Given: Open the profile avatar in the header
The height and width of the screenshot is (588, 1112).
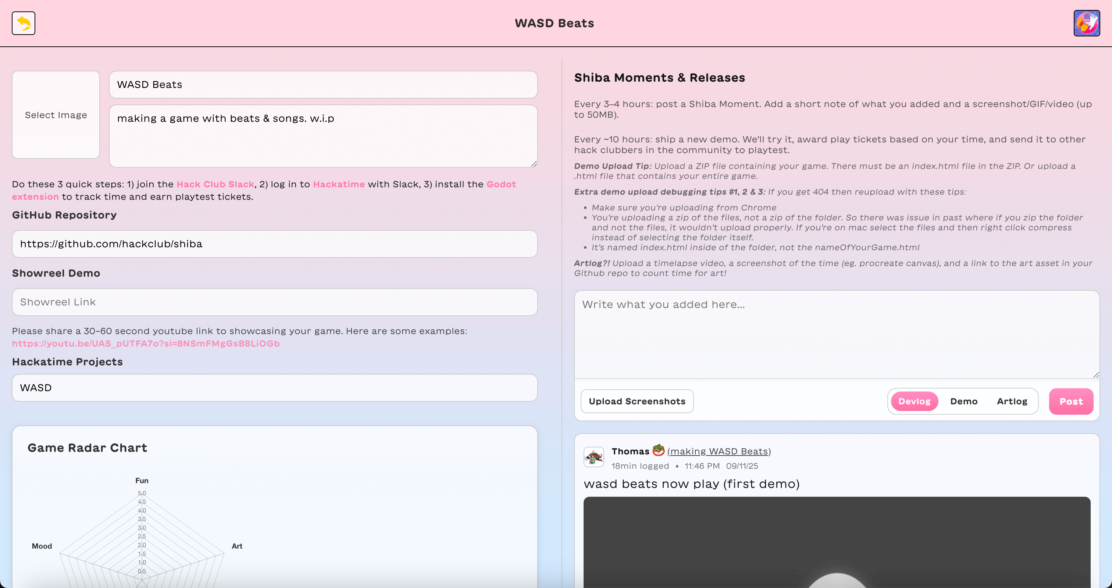Looking at the screenshot, I should (x=1086, y=23).
